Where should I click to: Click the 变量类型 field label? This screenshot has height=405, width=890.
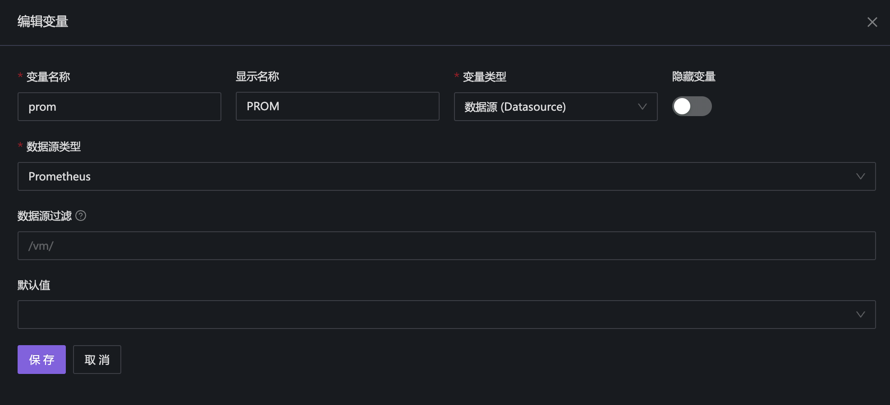(x=484, y=77)
